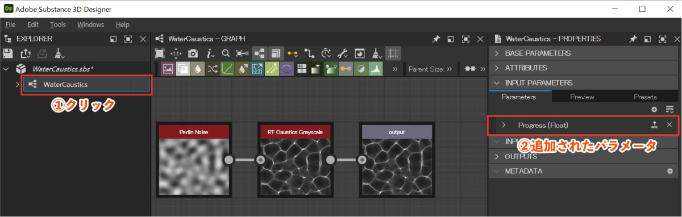
Task: Click the link nodes icon right of Parent Size
Action: tap(470, 69)
